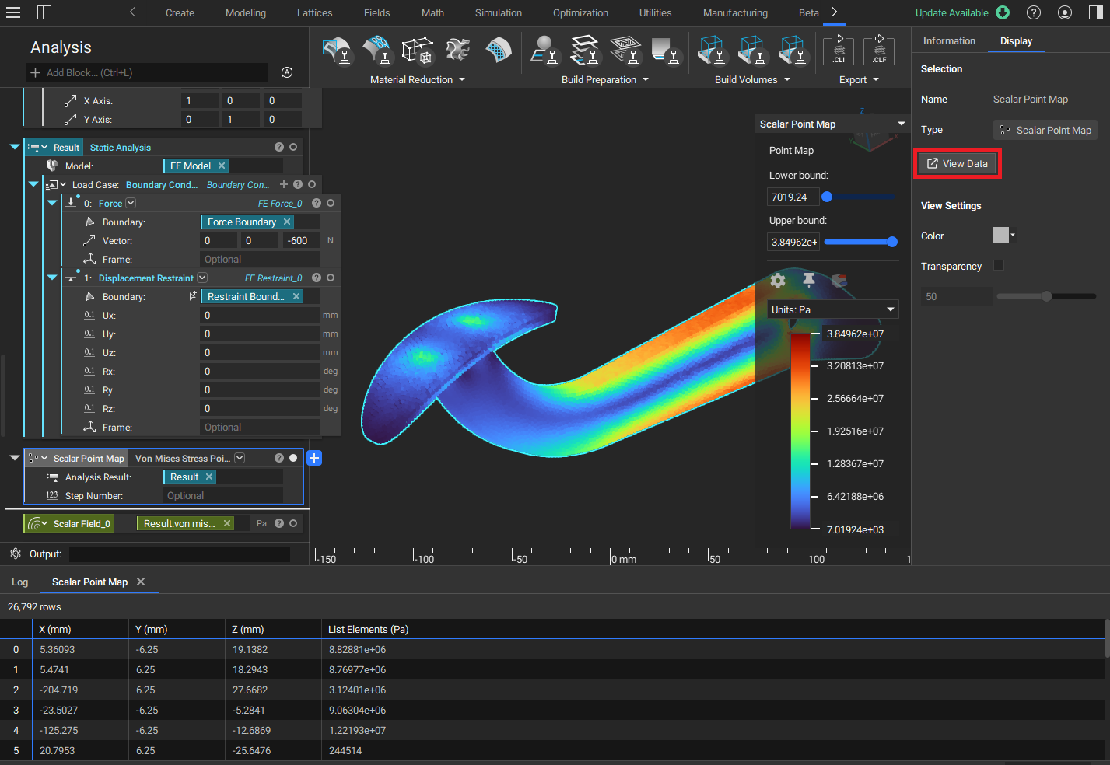
Task: Toggle visibility circle of Static Analysis Result
Action: [x=293, y=147]
